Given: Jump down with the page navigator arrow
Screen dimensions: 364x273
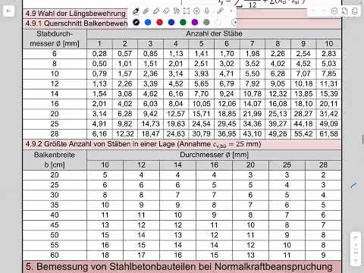Looking at the screenshot, I should click(x=356, y=259).
